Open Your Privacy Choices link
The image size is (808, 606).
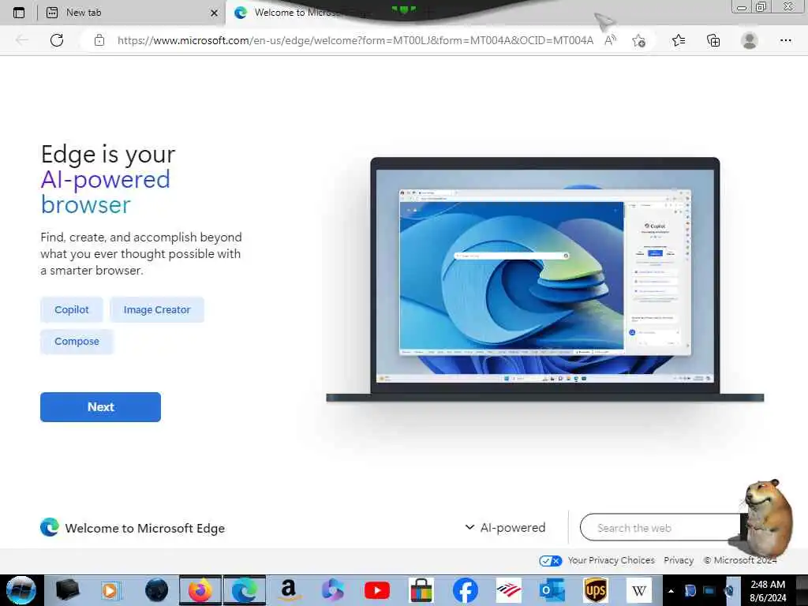pyautogui.click(x=612, y=560)
